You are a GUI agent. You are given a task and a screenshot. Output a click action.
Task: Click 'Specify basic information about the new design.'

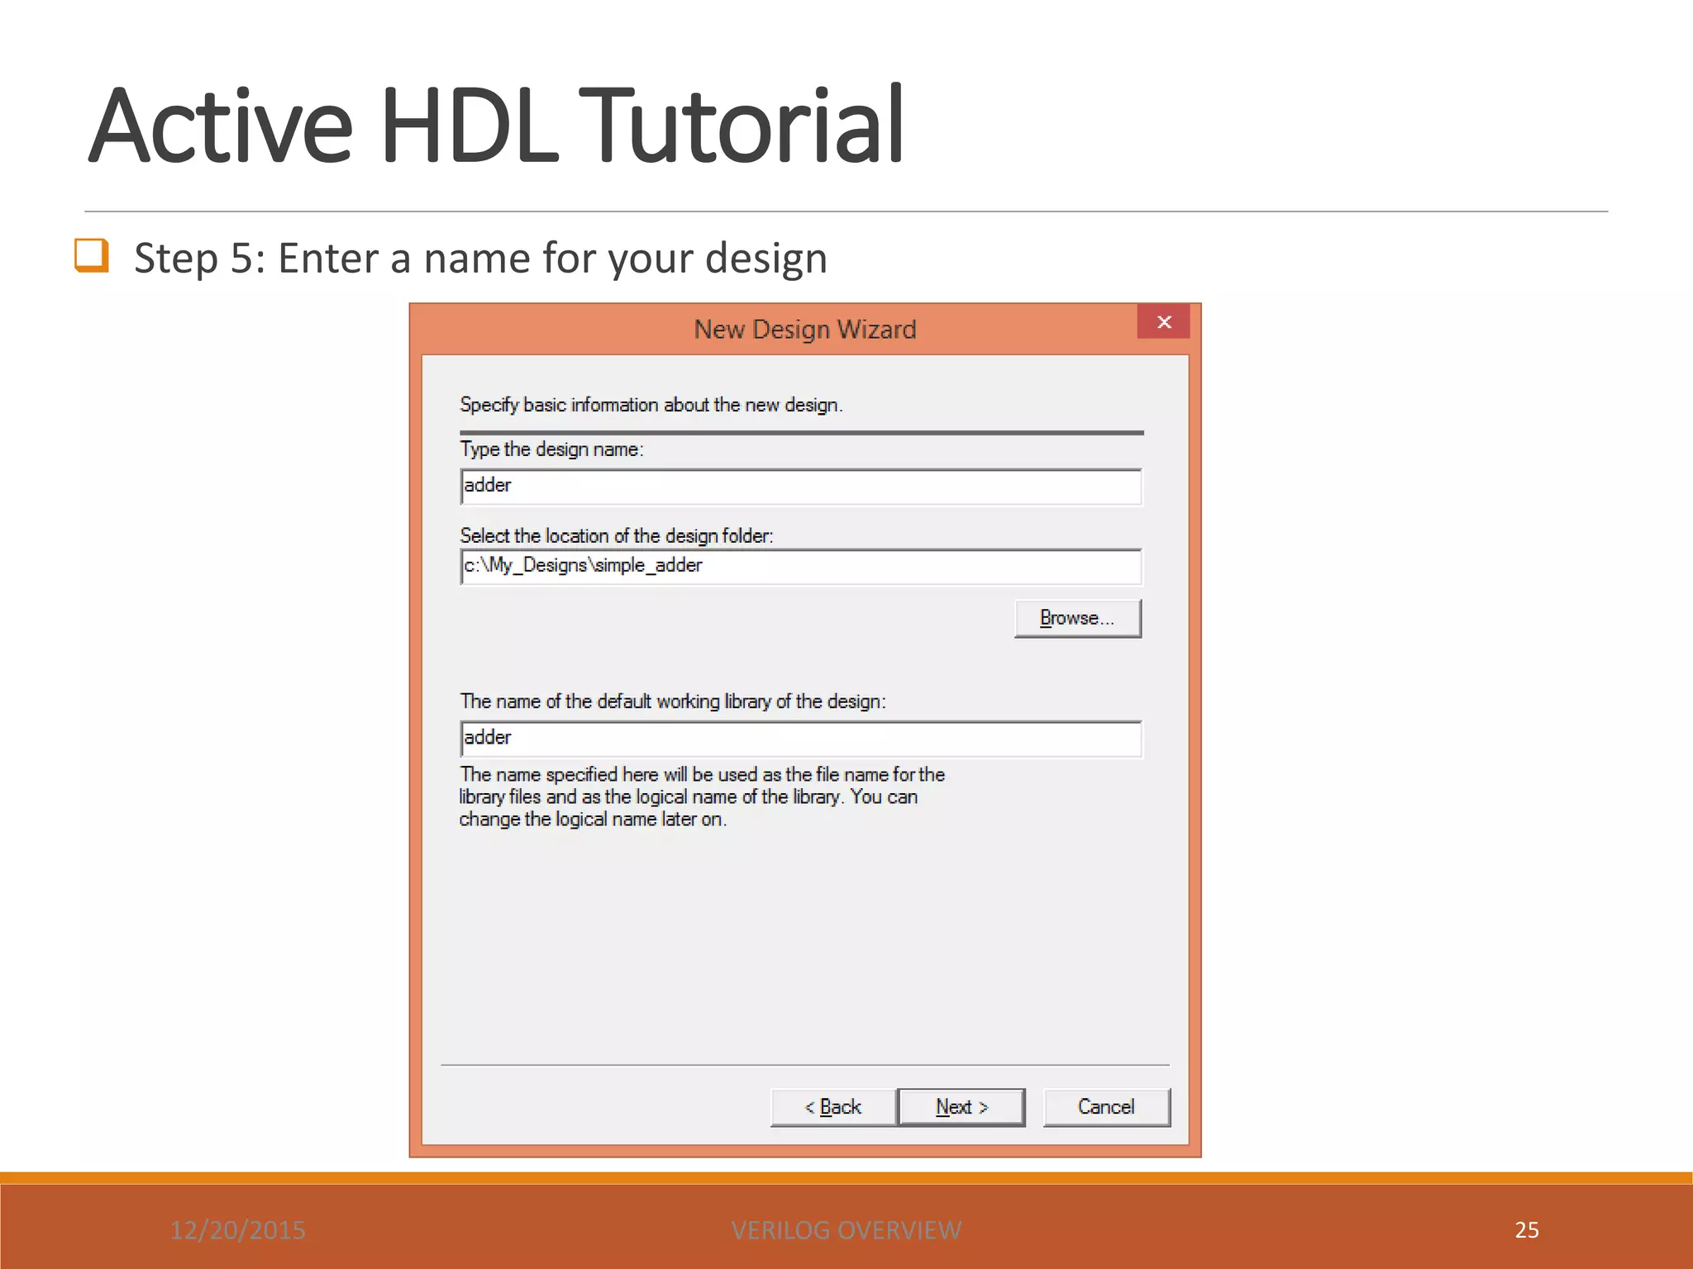click(x=651, y=405)
